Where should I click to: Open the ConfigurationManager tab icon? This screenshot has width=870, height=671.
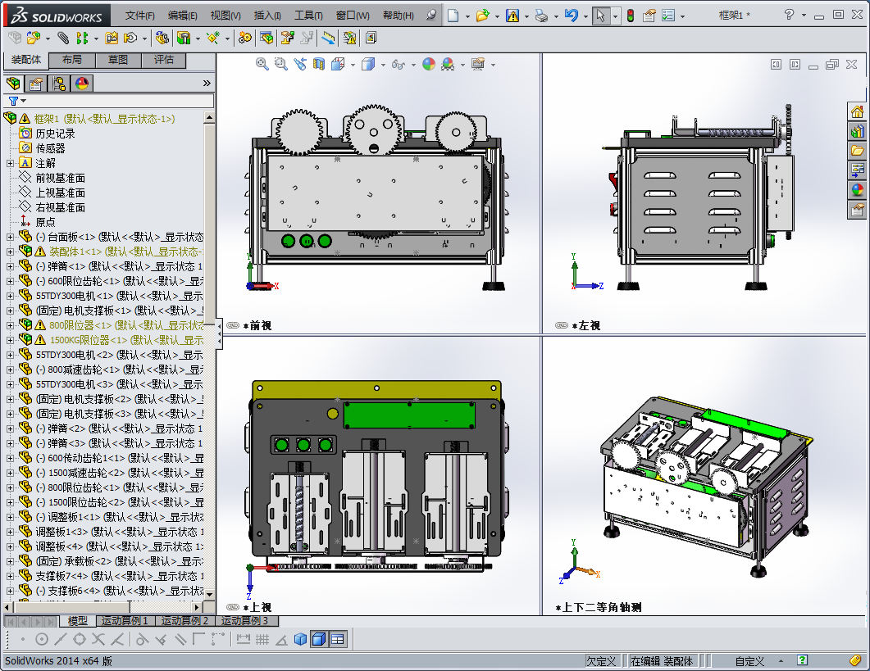pyautogui.click(x=58, y=84)
